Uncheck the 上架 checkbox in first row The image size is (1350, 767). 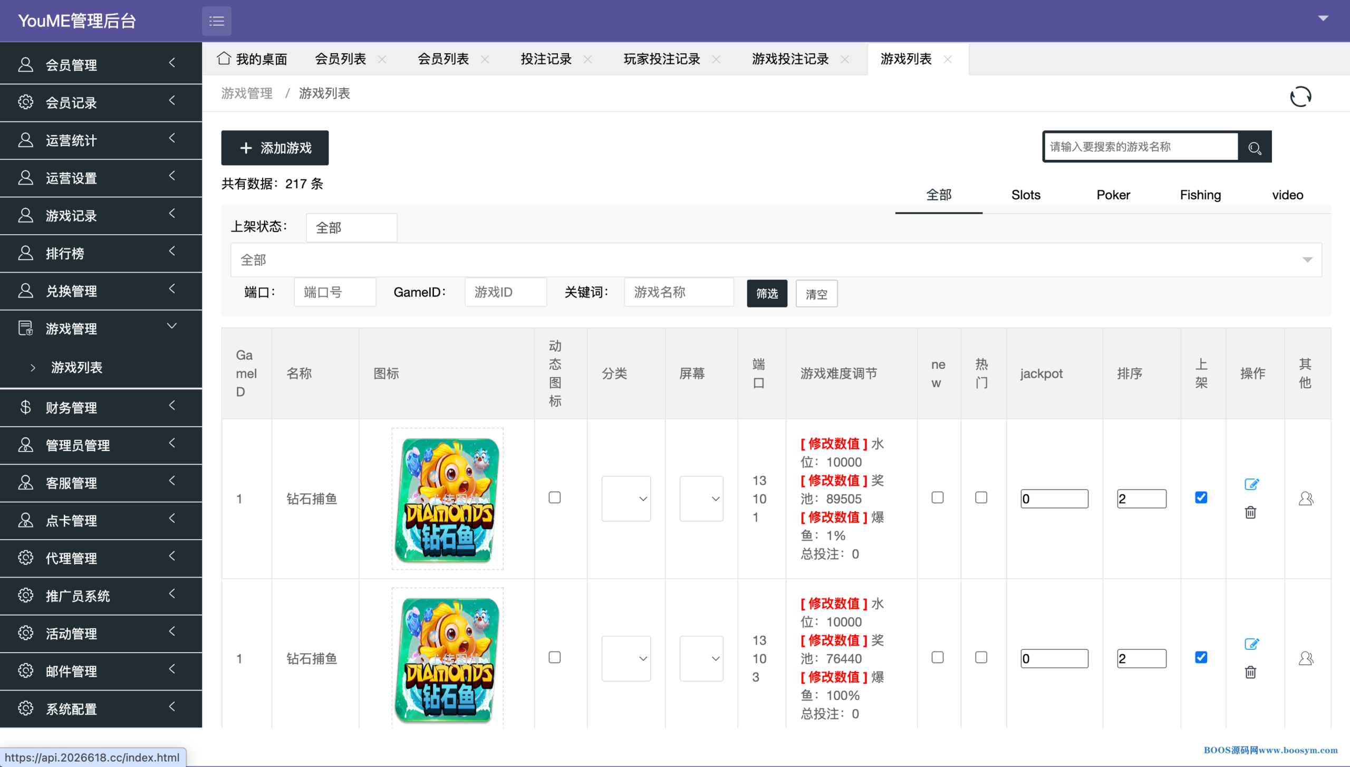click(x=1201, y=497)
